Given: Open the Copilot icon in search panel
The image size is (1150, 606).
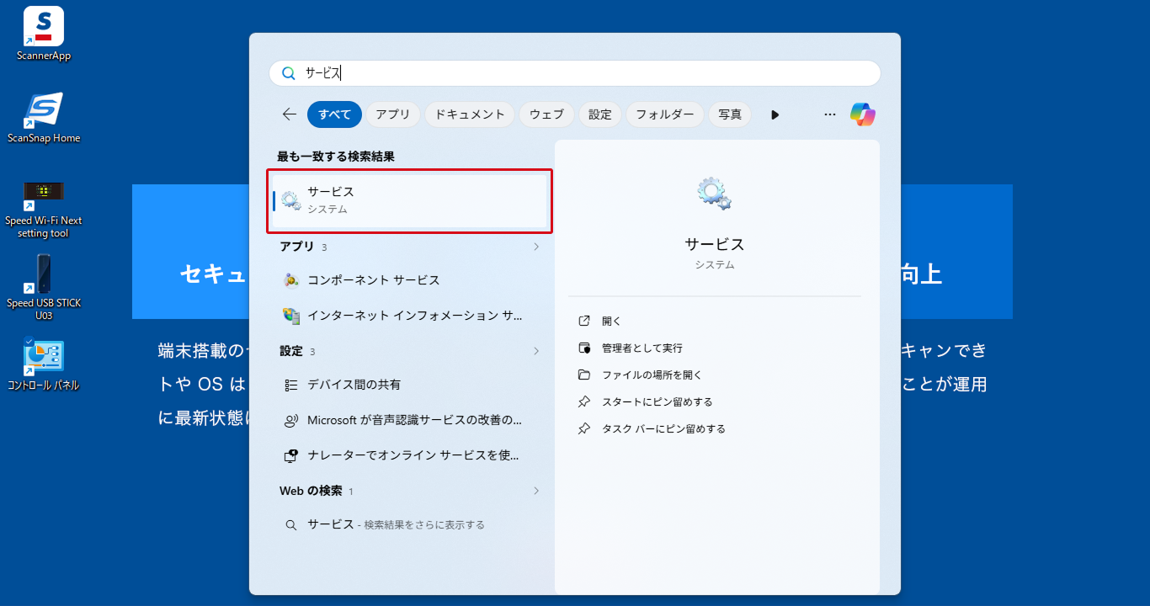Looking at the screenshot, I should 863,114.
